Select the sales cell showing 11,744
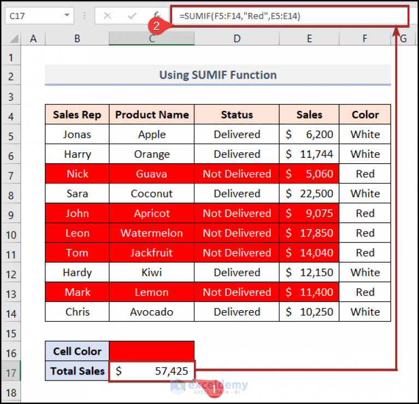This screenshot has width=419, height=404. point(309,154)
